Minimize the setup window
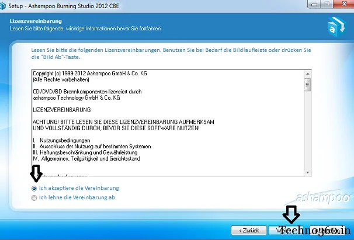Screen dimensions: 354x240 (x=315, y=4)
